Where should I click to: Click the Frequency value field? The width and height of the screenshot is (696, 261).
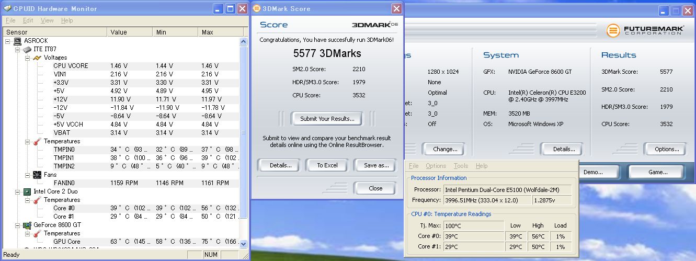(x=487, y=200)
